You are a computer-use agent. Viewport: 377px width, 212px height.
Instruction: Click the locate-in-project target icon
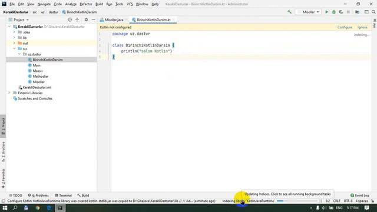(70, 19)
